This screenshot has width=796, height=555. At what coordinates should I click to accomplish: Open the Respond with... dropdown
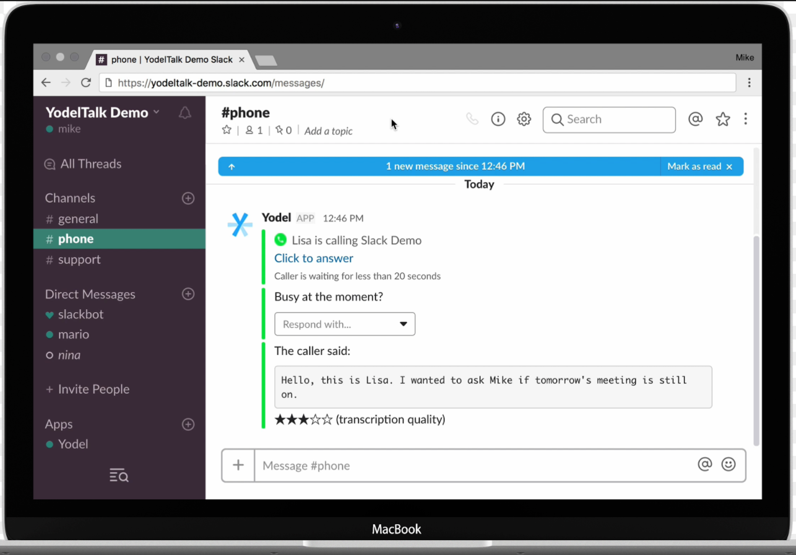(x=345, y=324)
